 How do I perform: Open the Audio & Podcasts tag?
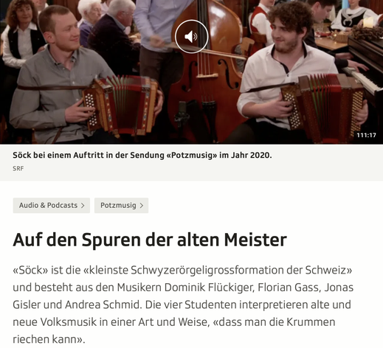click(52, 206)
